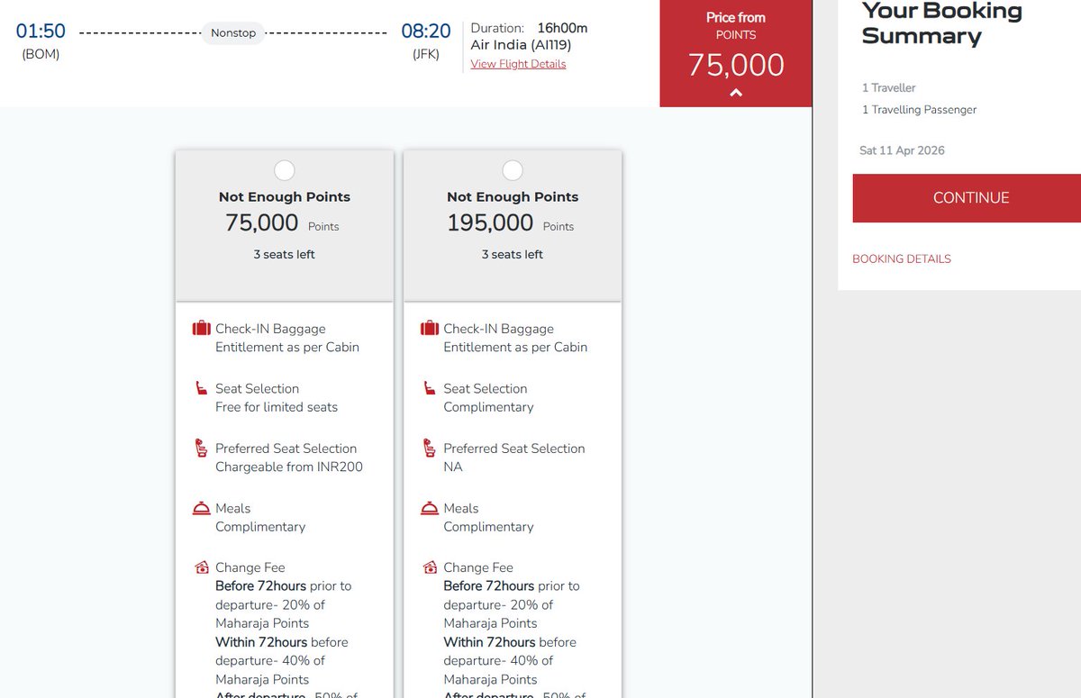Open BOOKING DETAILS link

tap(902, 258)
